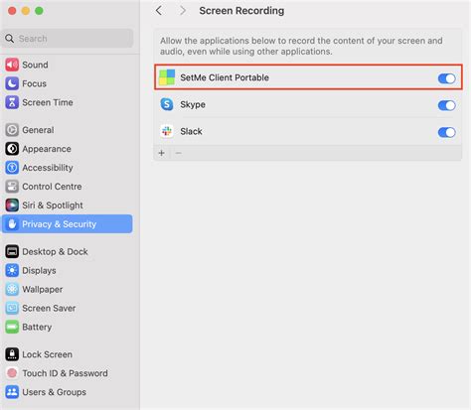Click the Screen Saver icon

click(12, 308)
